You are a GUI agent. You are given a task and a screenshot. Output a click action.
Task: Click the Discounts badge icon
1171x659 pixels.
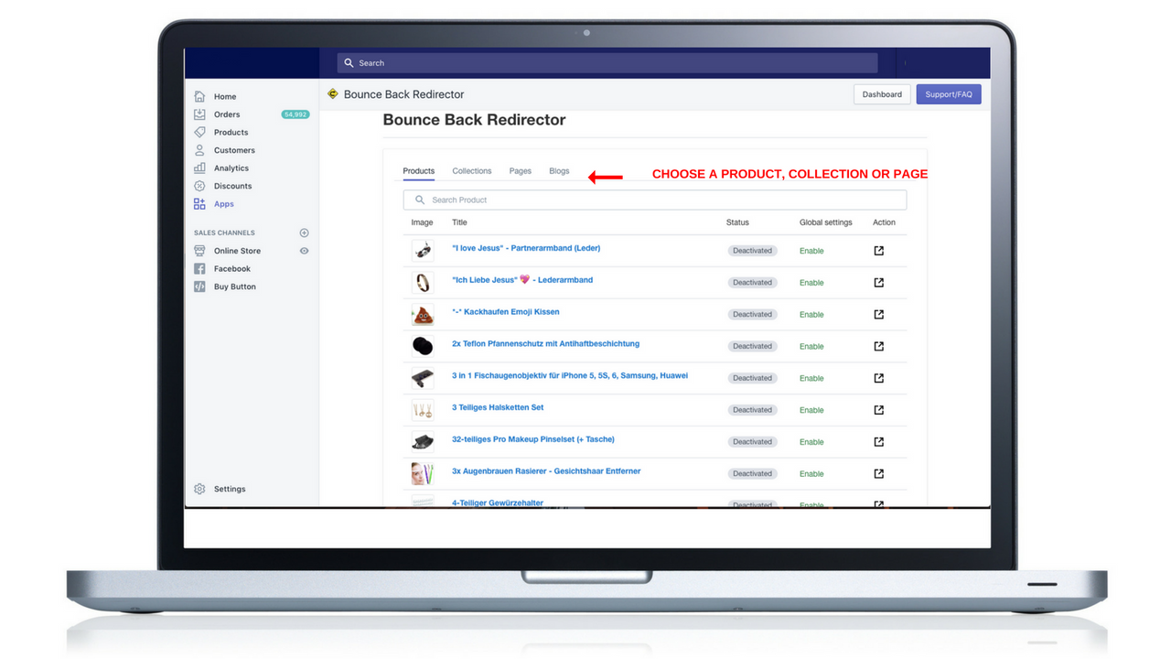coord(199,186)
